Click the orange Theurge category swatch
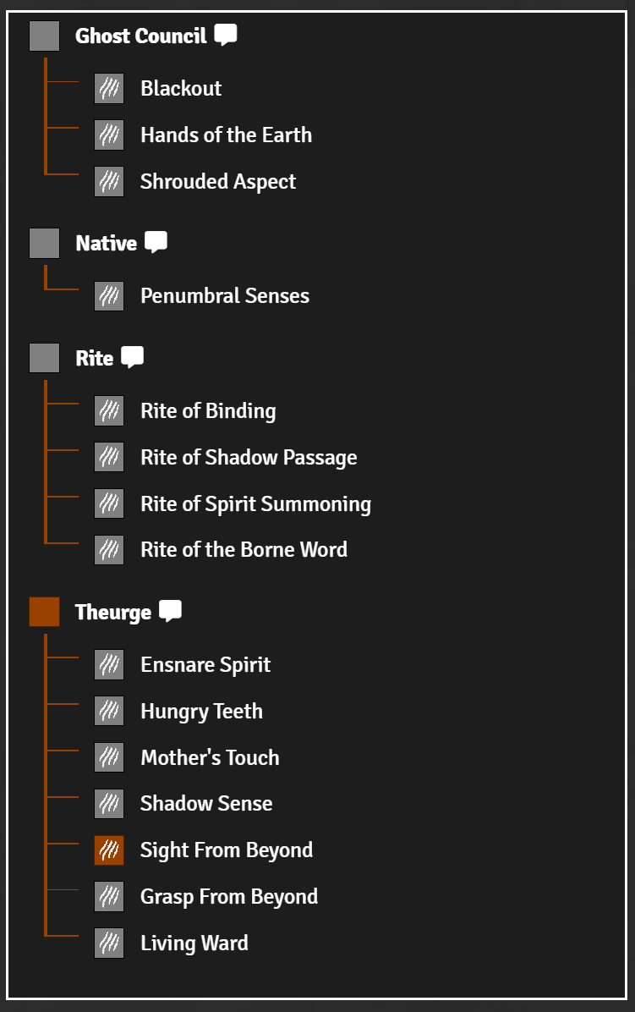Screen dimensions: 635x1012 tap(45, 613)
